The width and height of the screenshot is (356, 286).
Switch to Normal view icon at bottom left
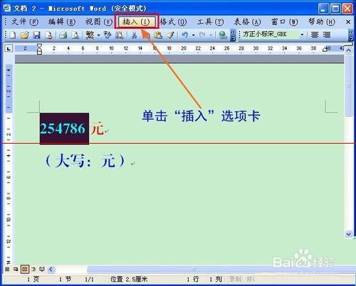pos(7,269)
